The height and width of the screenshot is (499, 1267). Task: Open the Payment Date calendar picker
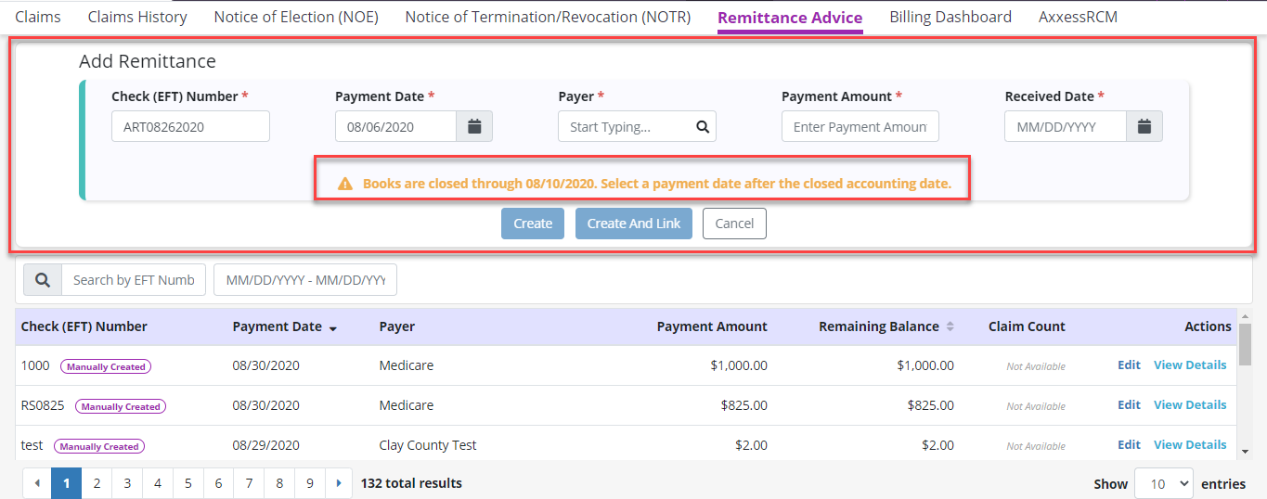pos(474,127)
